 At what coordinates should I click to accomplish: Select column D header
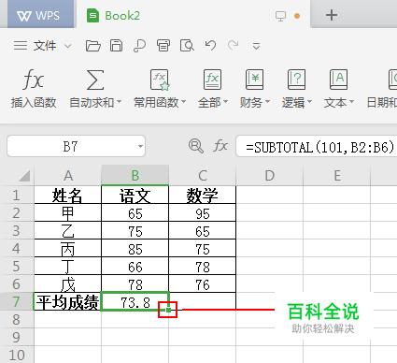tap(270, 176)
